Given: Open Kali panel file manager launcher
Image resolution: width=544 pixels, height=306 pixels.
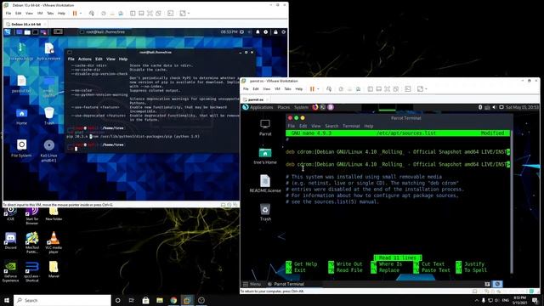Looking at the screenshot, I should (27, 32).
